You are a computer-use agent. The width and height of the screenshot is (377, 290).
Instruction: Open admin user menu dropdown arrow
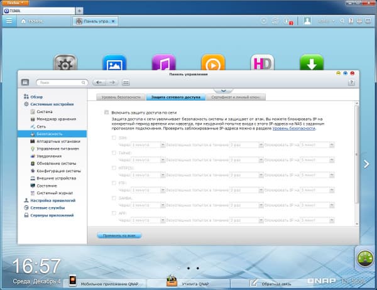coord(334,21)
